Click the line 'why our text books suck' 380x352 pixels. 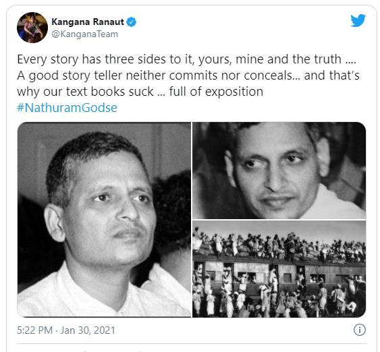140,92
